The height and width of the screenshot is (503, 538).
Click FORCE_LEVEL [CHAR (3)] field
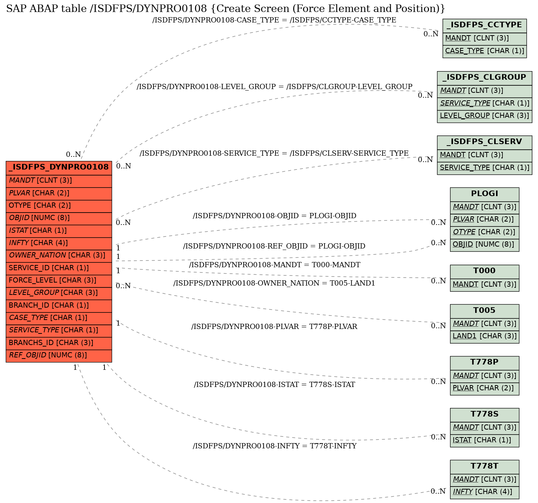pos(59,280)
